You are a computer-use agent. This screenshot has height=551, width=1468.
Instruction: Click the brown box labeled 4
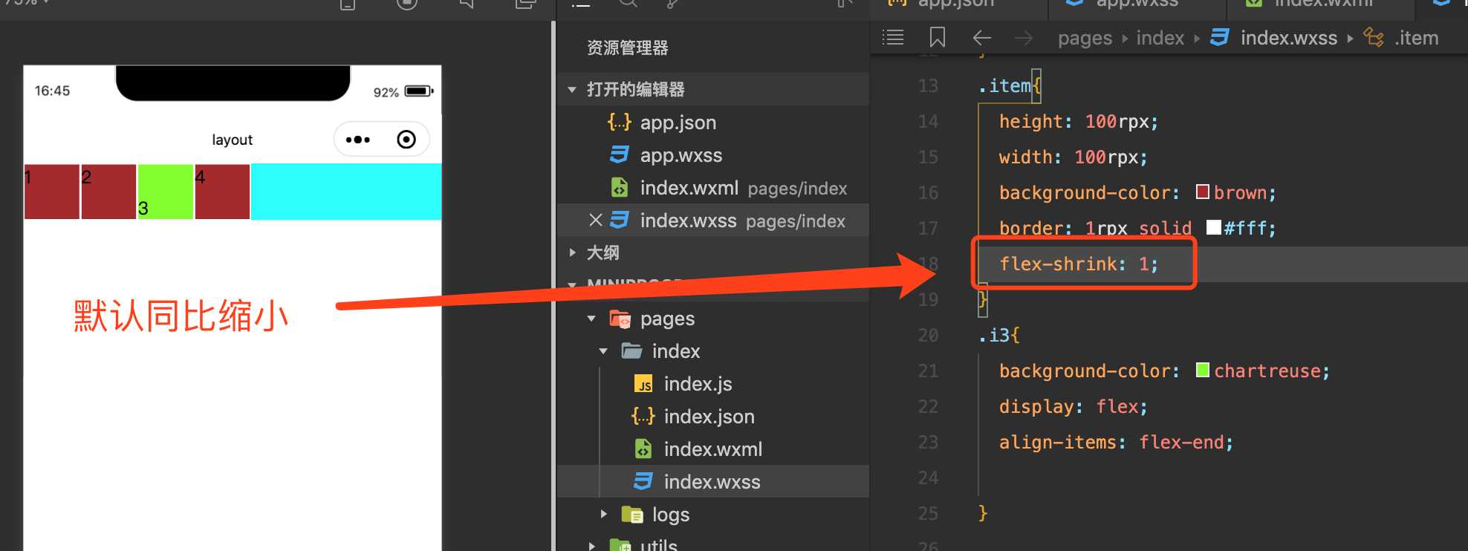(x=222, y=192)
